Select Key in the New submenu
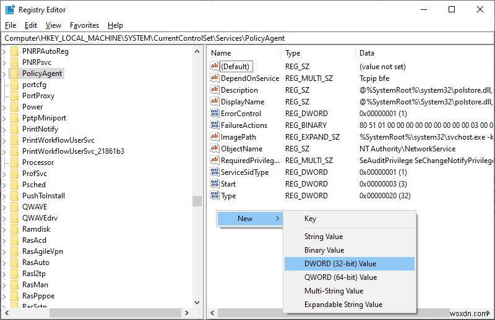 click(x=350, y=219)
